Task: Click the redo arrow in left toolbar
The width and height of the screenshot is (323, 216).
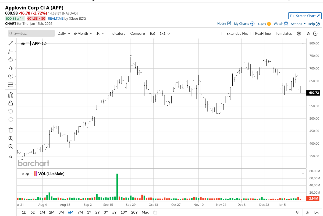Action: click(x=11, y=119)
